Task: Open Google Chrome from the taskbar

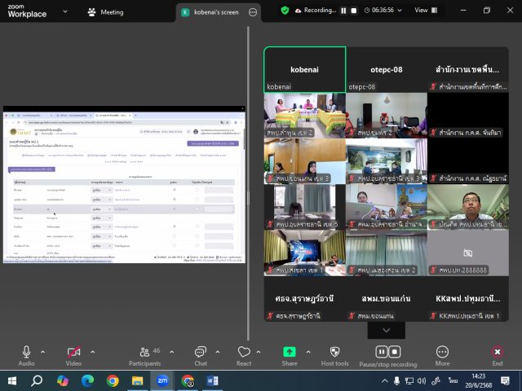Action: tap(113, 380)
